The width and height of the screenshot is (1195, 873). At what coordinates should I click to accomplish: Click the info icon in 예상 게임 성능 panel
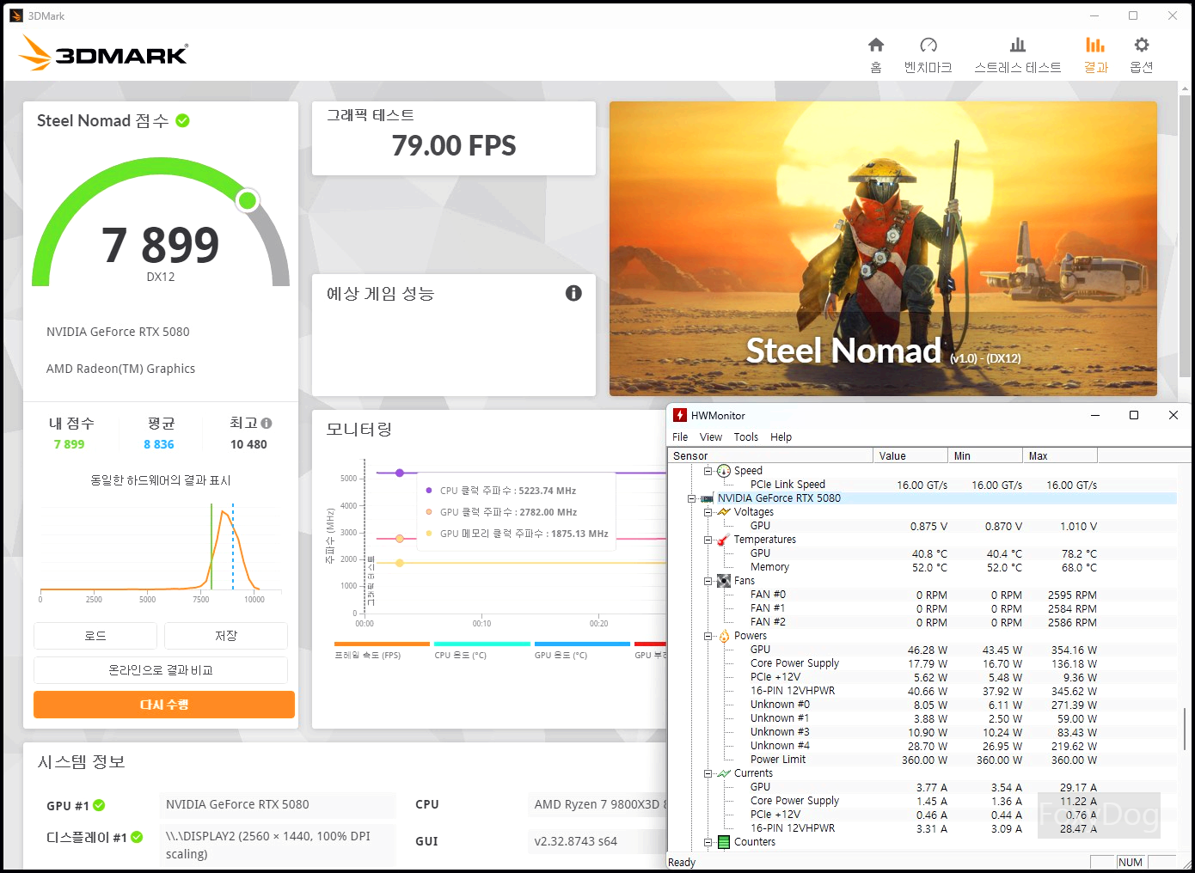click(x=573, y=293)
